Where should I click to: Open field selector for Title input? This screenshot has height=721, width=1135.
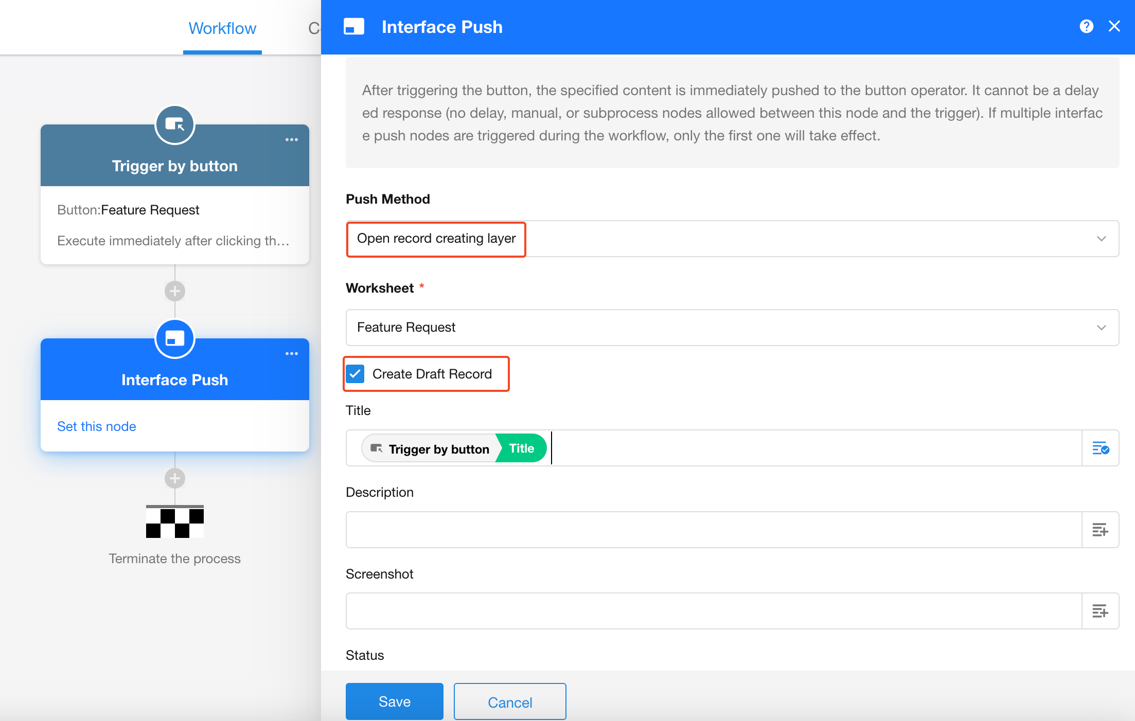(x=1101, y=448)
